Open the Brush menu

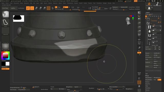tap(7, 3)
